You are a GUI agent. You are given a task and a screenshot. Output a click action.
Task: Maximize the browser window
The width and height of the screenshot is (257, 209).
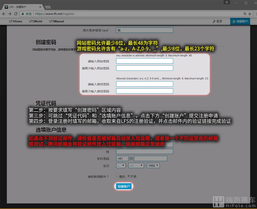[246, 3]
